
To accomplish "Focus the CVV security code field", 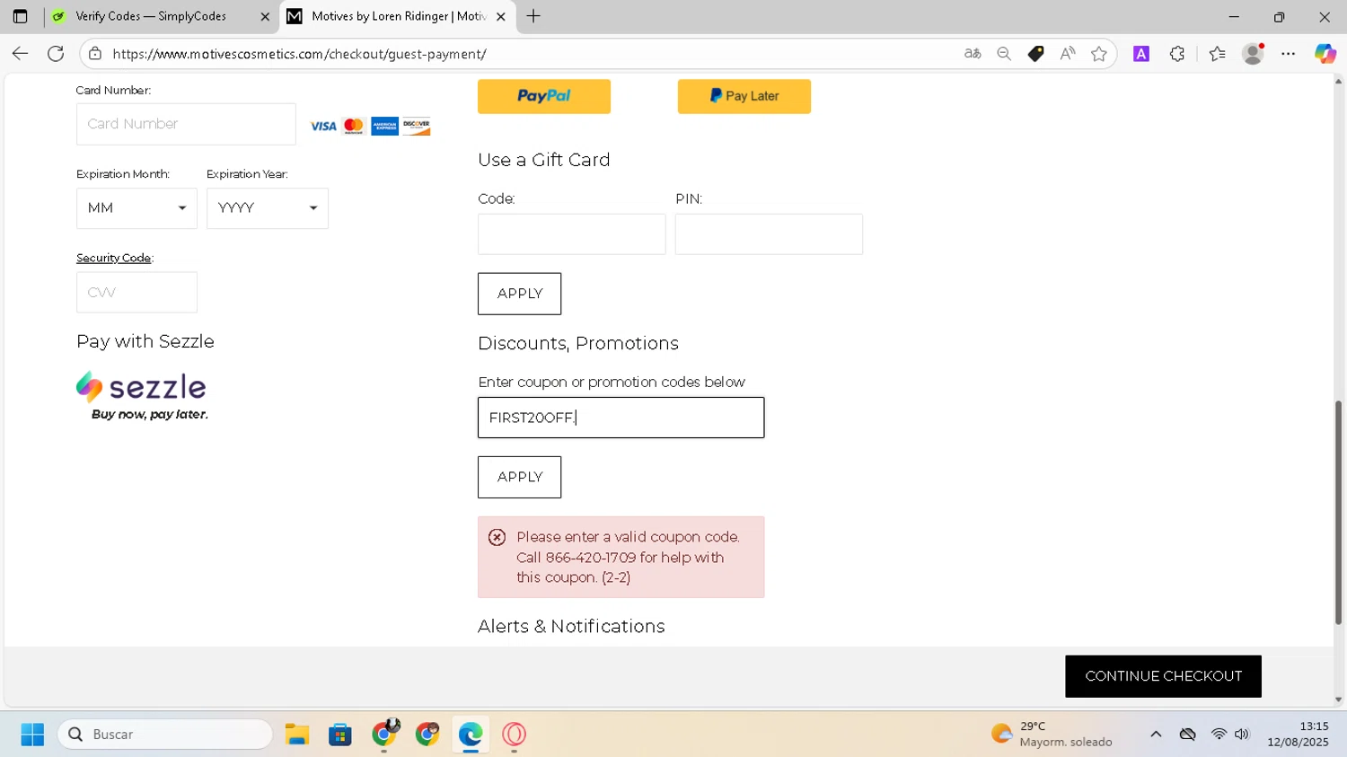I will click(136, 293).
